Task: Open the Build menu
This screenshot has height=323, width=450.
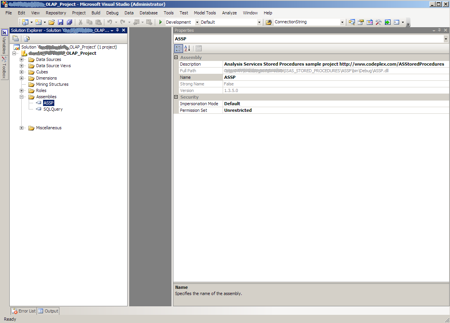Action: [96, 13]
